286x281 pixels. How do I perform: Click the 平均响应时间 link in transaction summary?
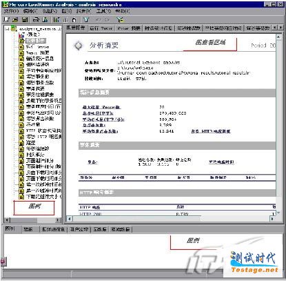click(221, 162)
